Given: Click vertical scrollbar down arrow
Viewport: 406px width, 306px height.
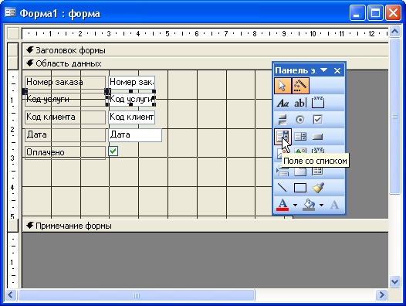Looking at the screenshot, I should pyautogui.click(x=394, y=281).
